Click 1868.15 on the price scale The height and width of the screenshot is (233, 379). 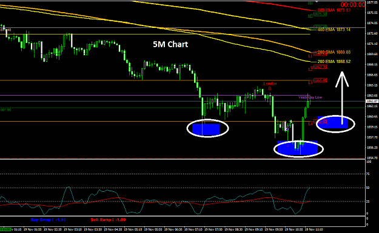point(372,64)
